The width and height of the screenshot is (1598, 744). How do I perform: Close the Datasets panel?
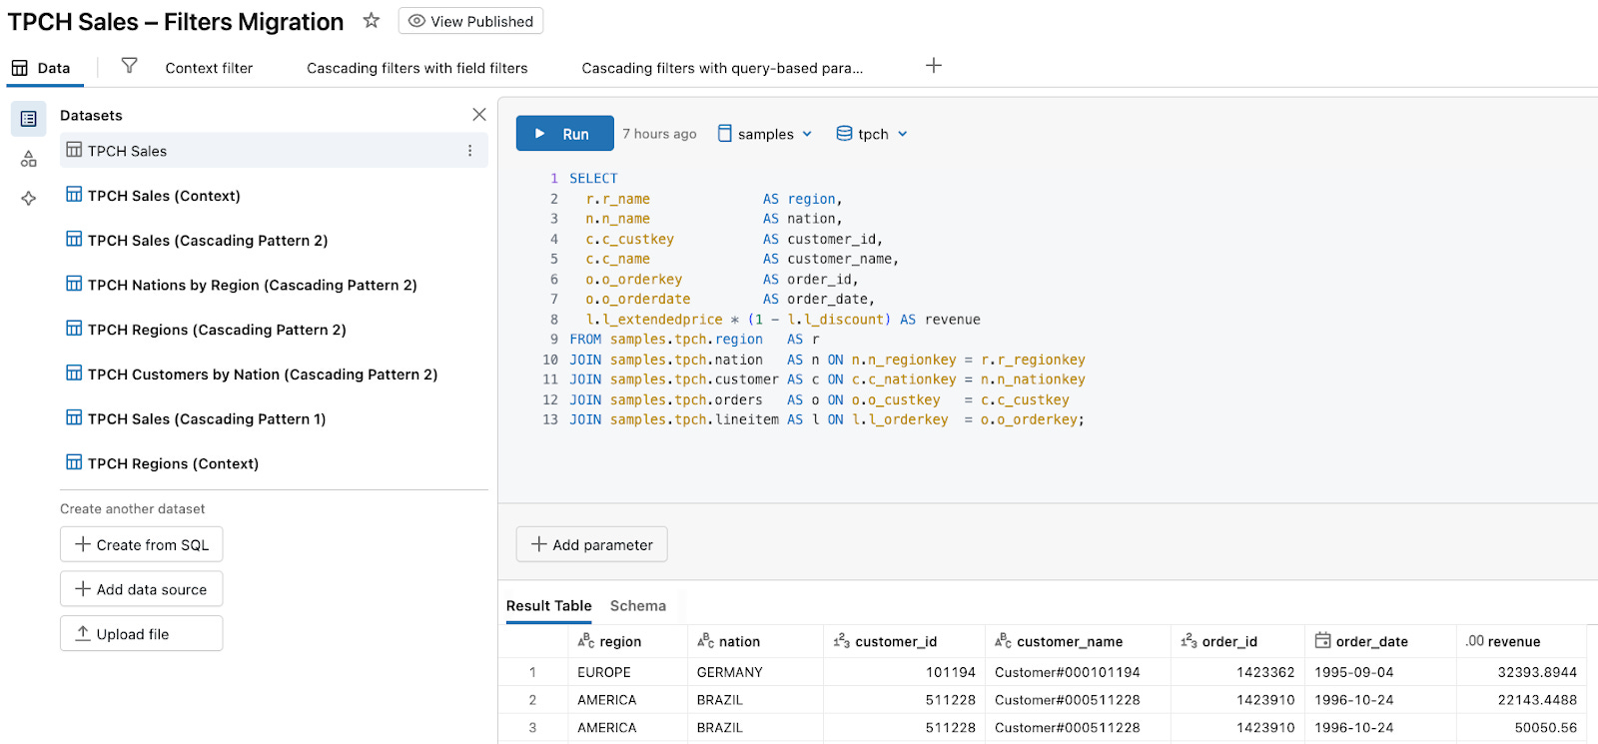click(x=479, y=115)
